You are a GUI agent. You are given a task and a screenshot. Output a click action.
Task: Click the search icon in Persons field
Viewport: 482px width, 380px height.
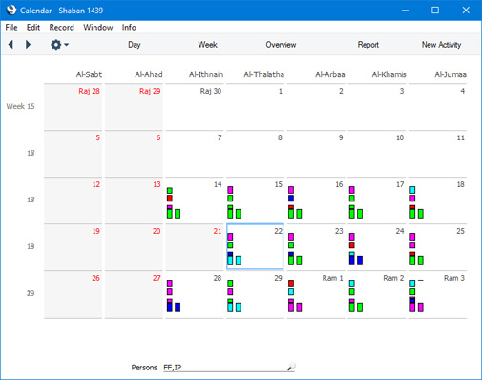291,367
